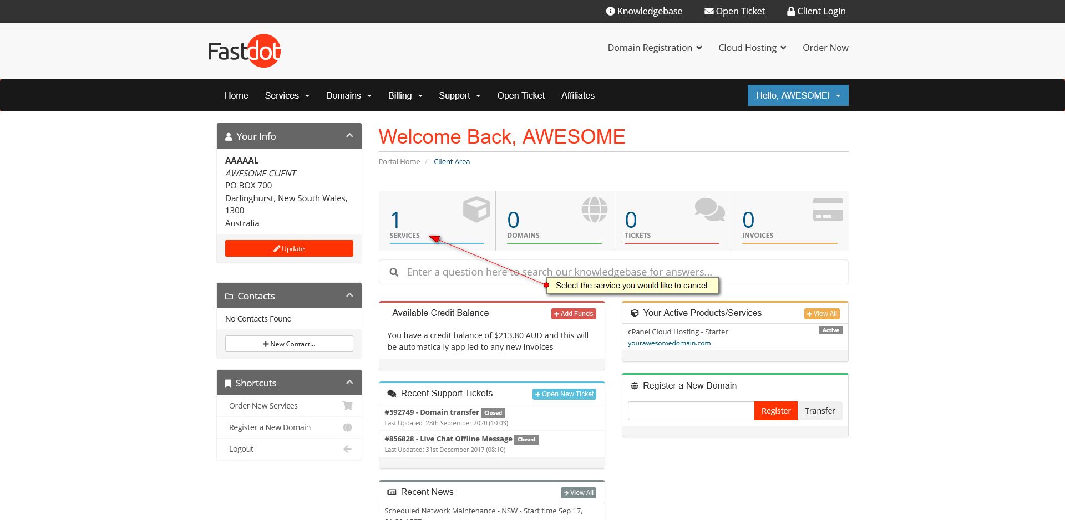Click cPanel Cloud Hosting - Starter service
Image resolution: width=1065 pixels, height=520 pixels.
678,332
